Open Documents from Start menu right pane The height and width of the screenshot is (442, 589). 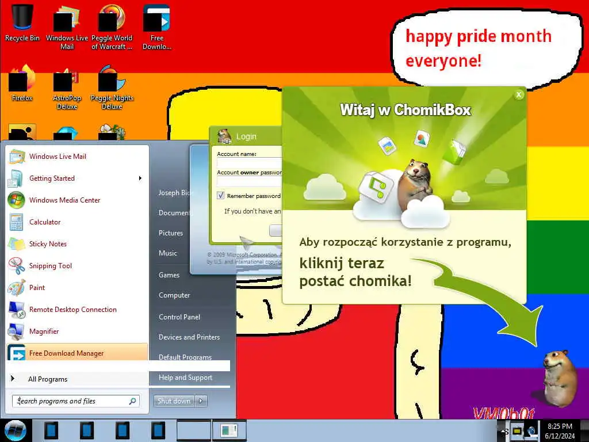coord(175,213)
